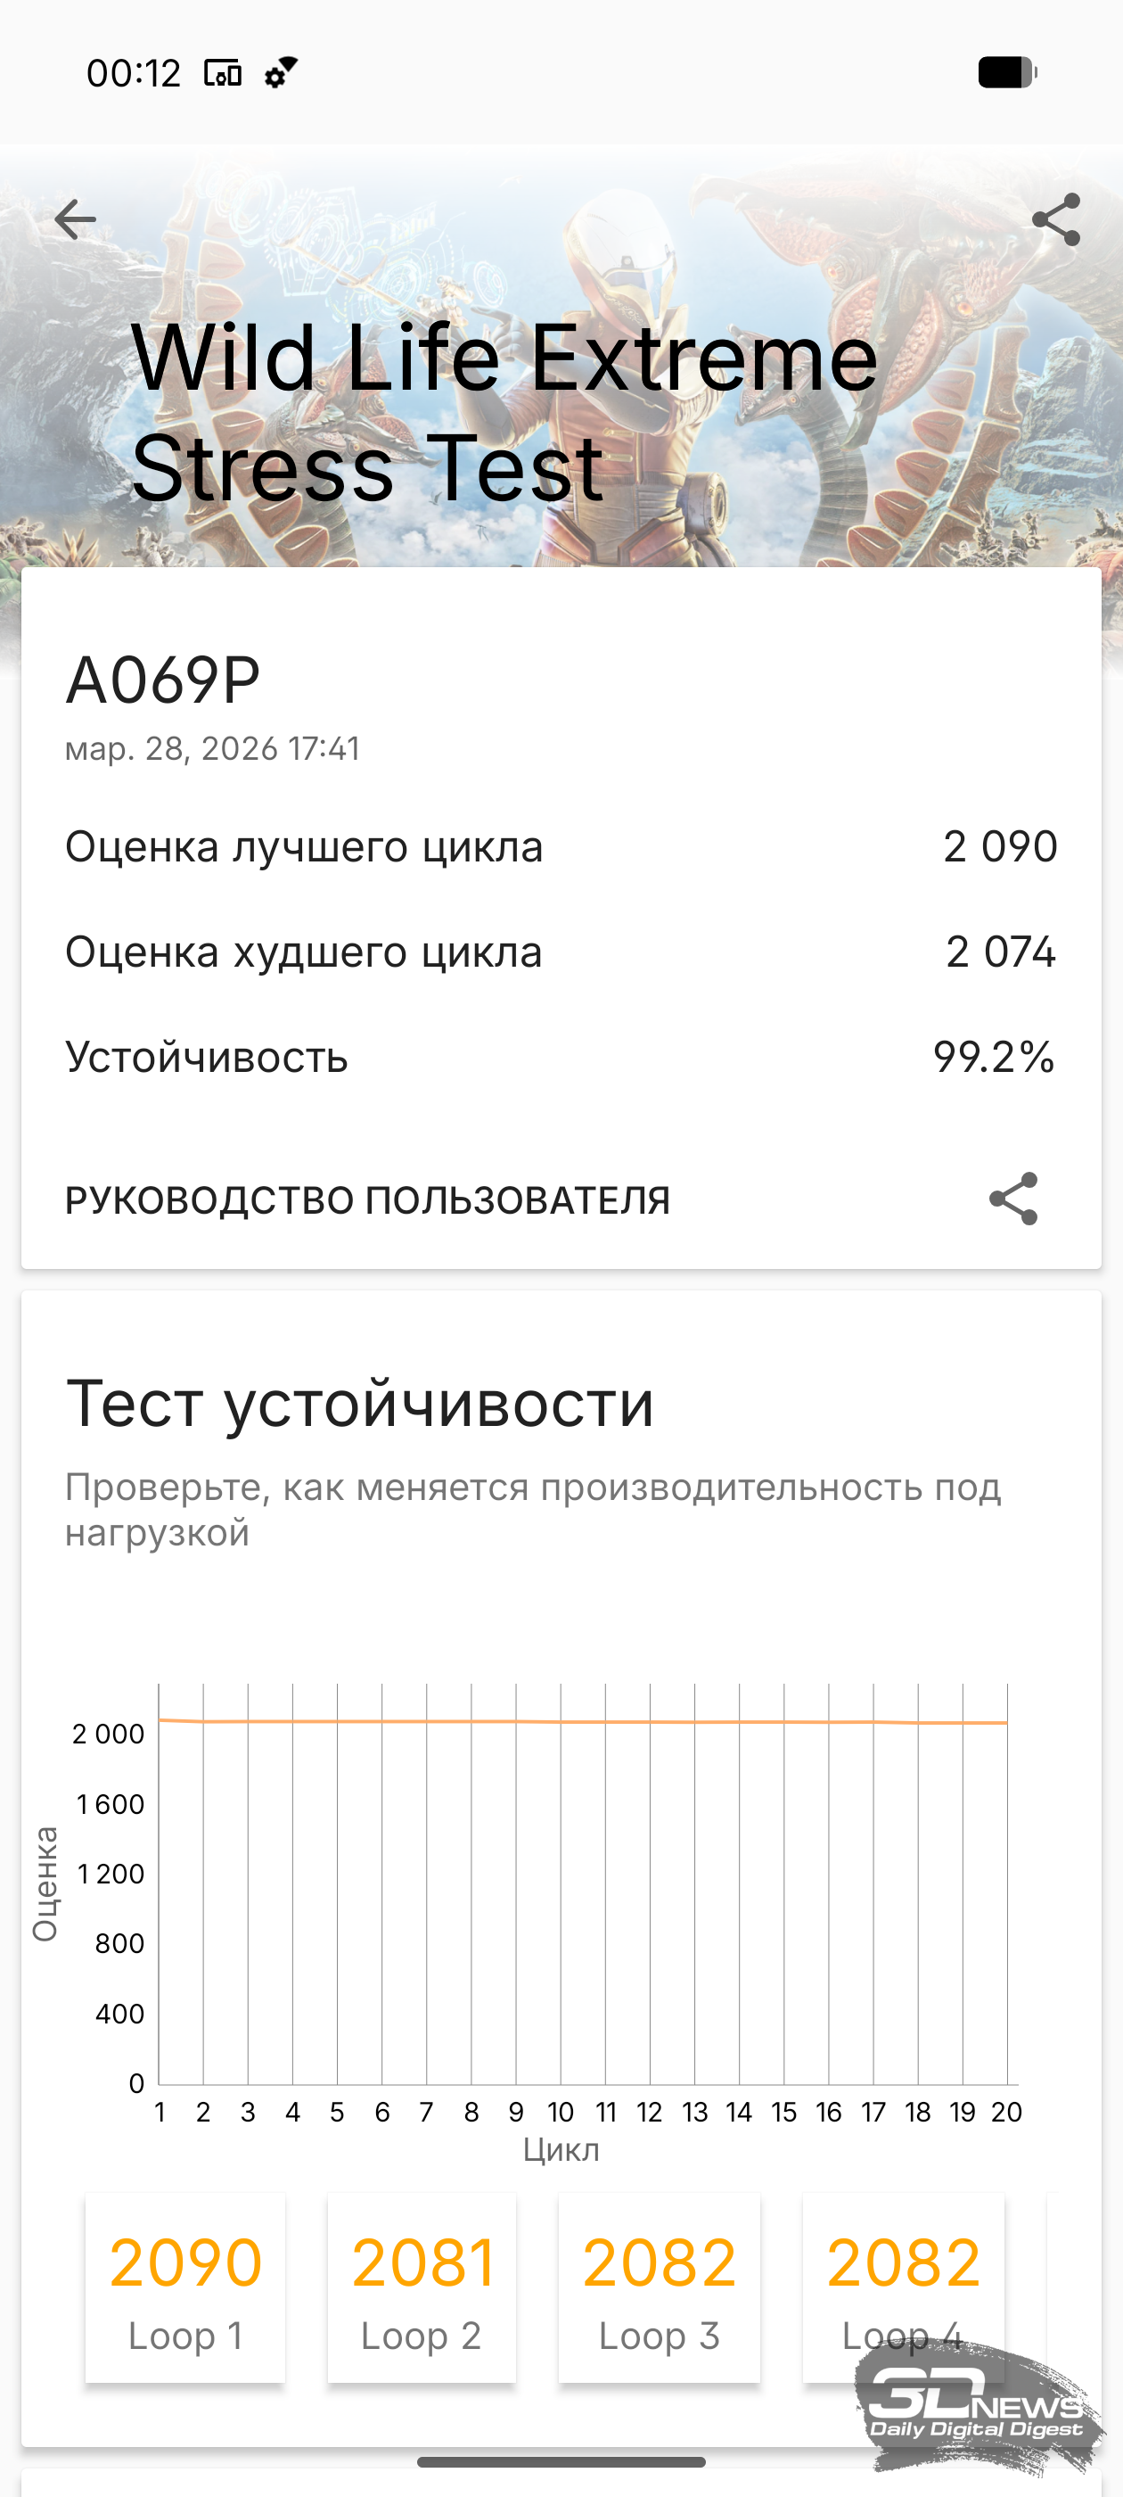Tap the best loop score 2 090
Image resolution: width=1123 pixels, height=2497 pixels.
click(999, 847)
